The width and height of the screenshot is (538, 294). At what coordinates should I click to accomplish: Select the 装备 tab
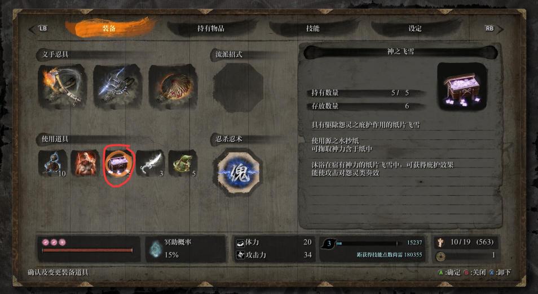pyautogui.click(x=109, y=28)
